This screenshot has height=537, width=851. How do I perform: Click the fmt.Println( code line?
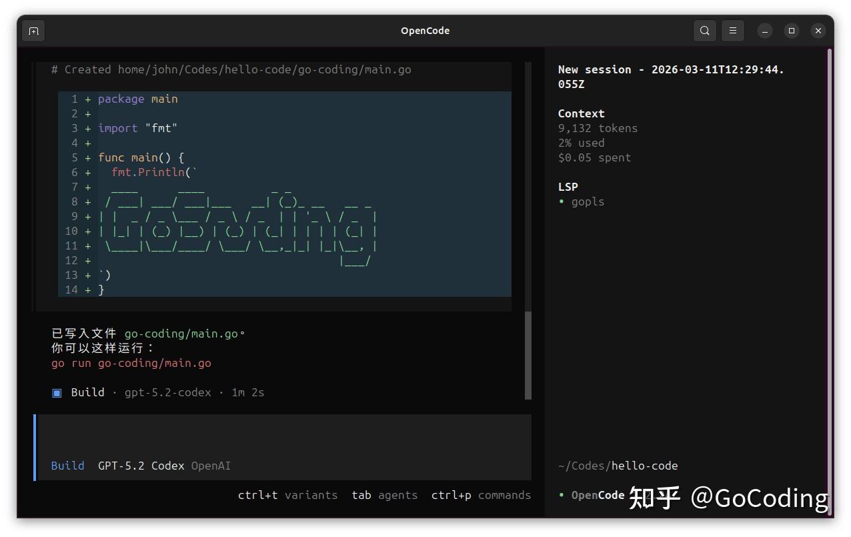point(154,172)
